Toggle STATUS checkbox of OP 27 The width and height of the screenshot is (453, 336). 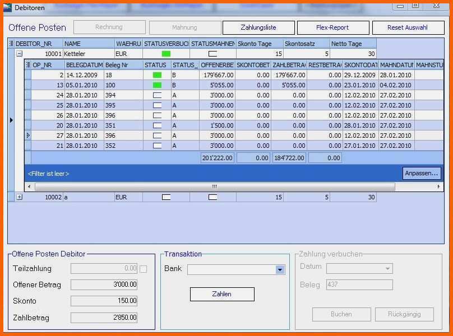click(x=157, y=136)
